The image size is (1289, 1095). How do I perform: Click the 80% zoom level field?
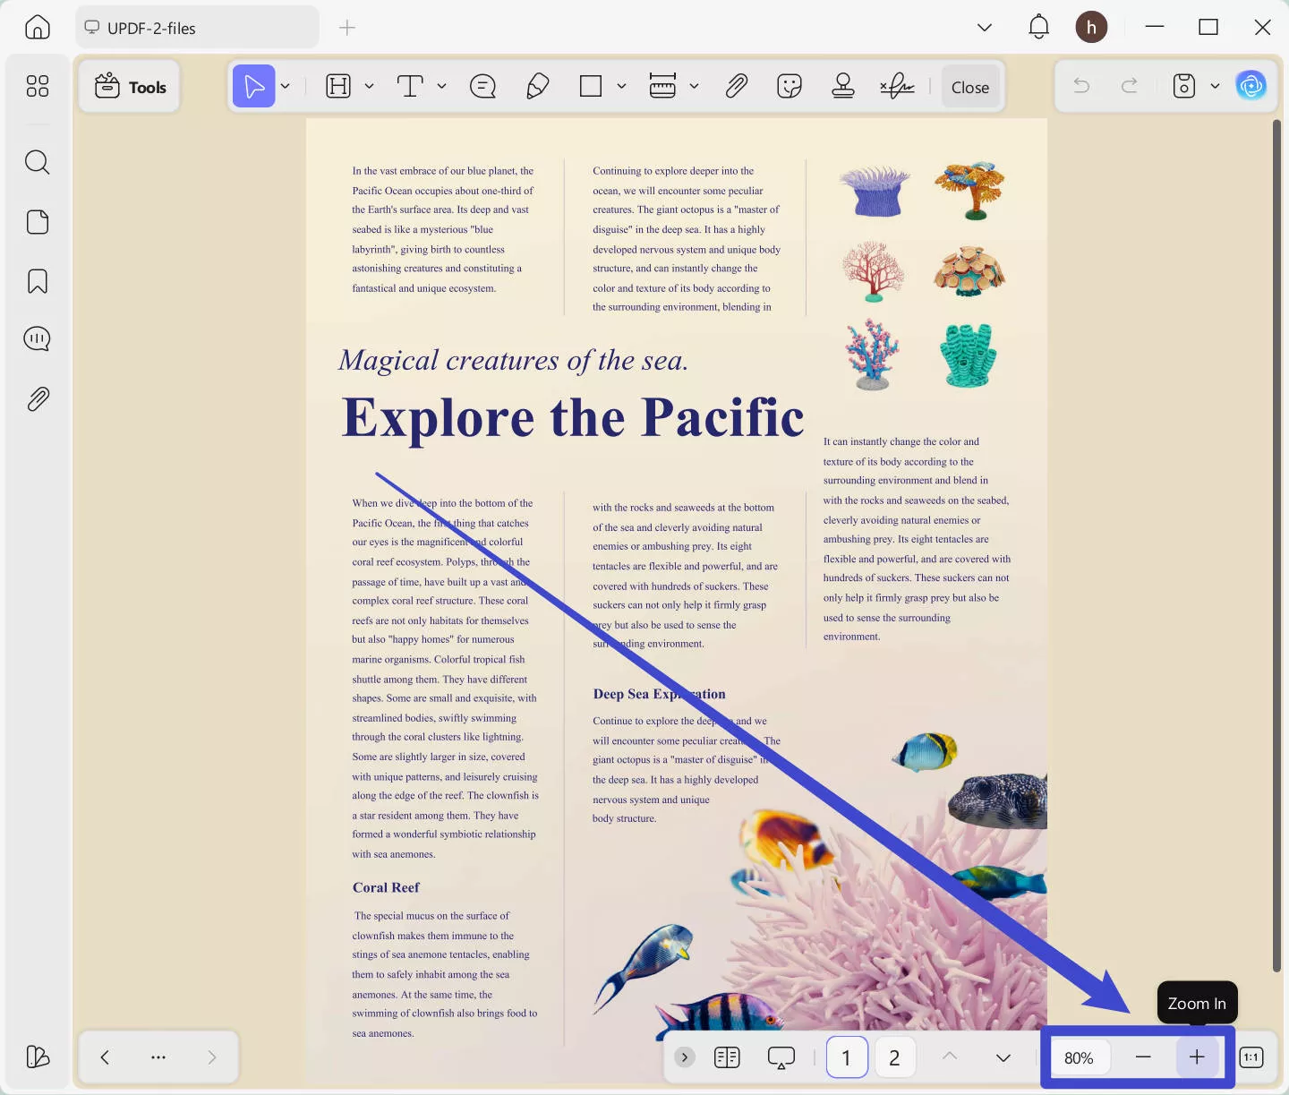coord(1079,1057)
